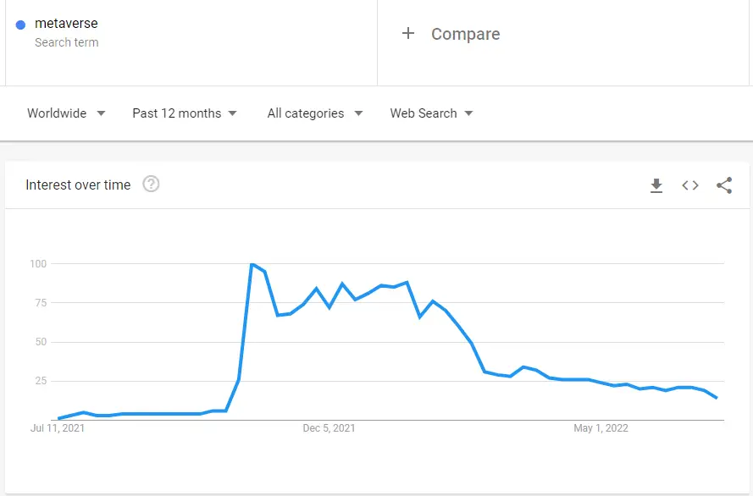Click the 75 value gridline label
The height and width of the screenshot is (496, 753).
click(41, 303)
